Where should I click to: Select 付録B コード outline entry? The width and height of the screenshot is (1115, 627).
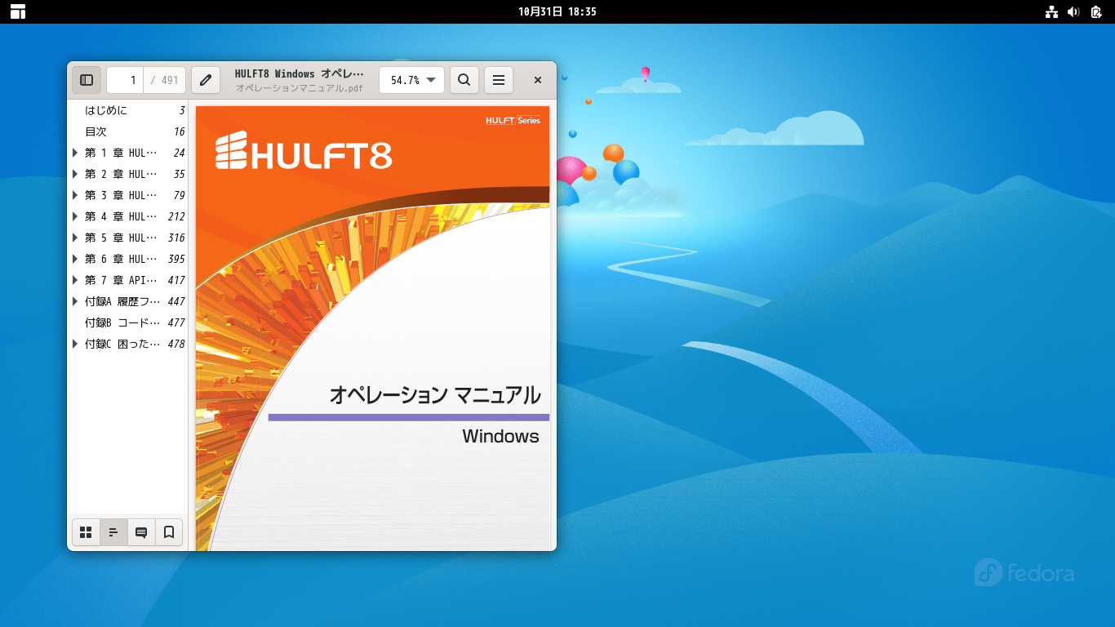click(127, 322)
